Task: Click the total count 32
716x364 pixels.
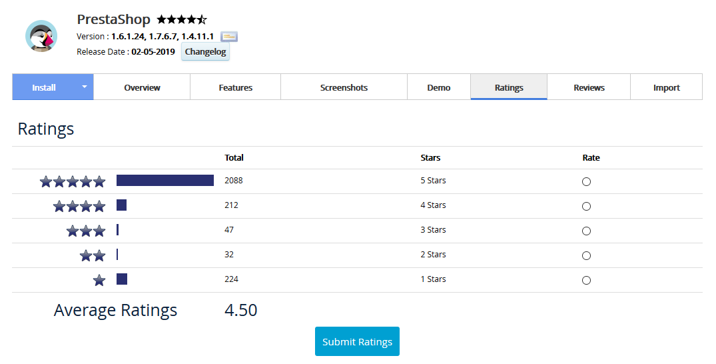Action: [228, 255]
